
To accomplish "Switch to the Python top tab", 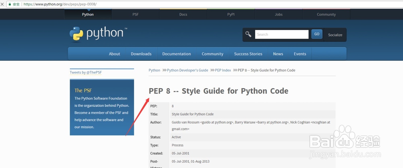I will pos(88,15).
